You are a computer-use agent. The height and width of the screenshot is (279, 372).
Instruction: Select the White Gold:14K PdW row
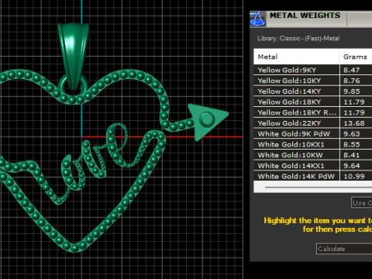point(313,176)
